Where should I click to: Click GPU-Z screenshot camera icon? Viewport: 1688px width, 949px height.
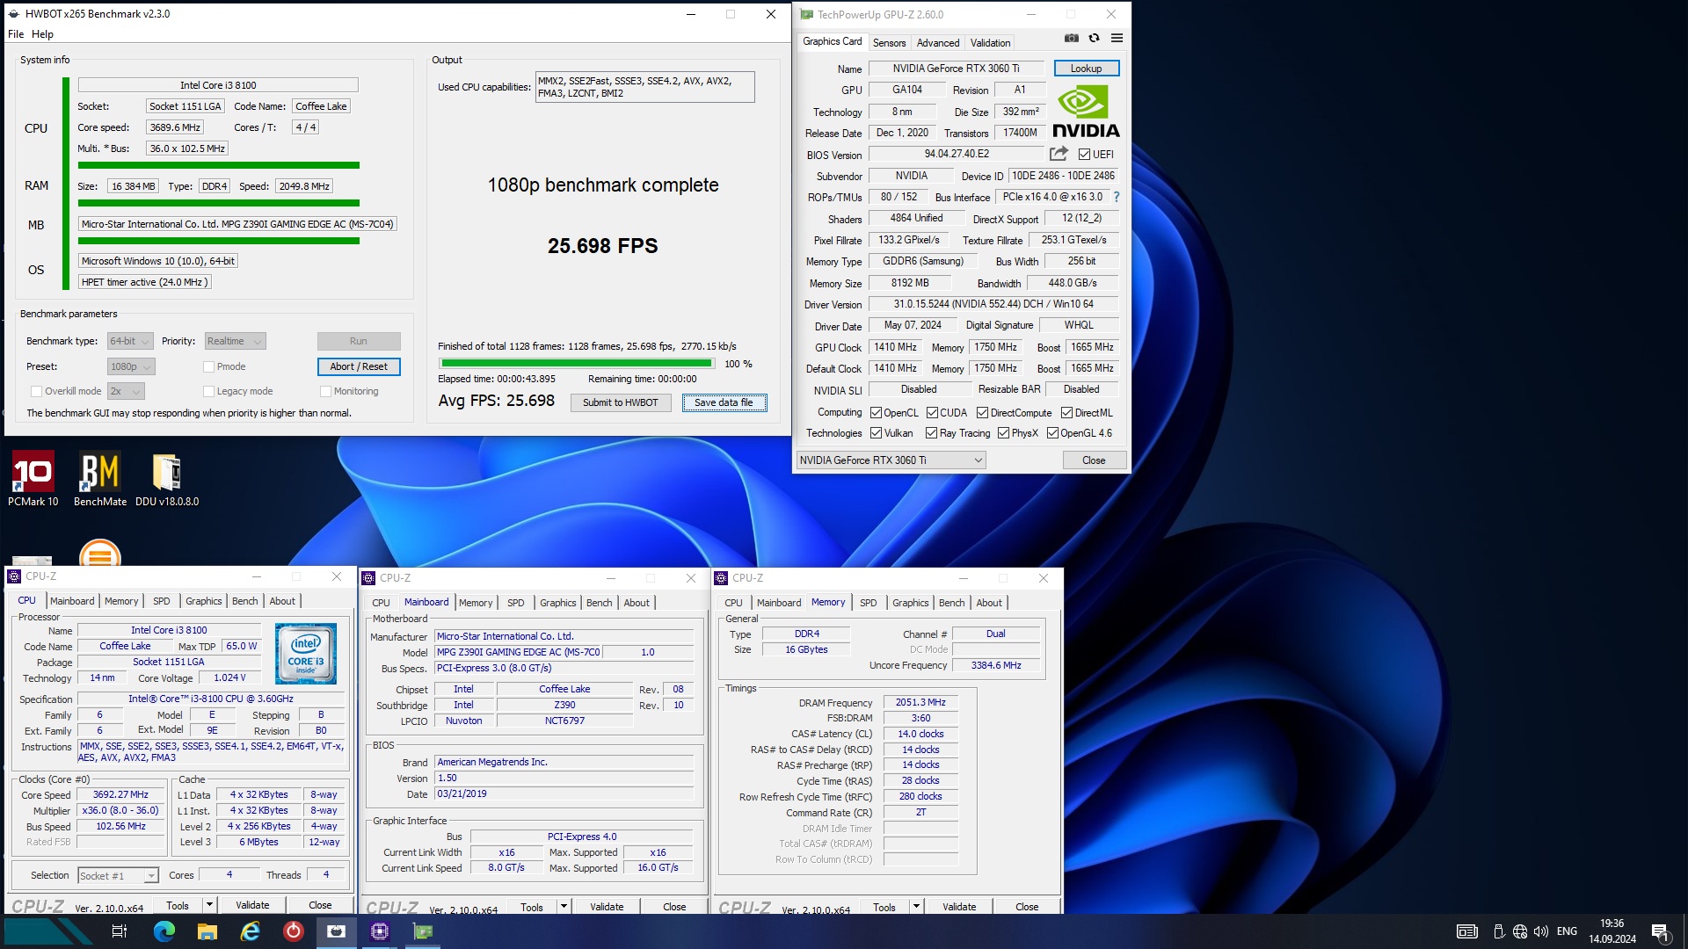click(1071, 38)
